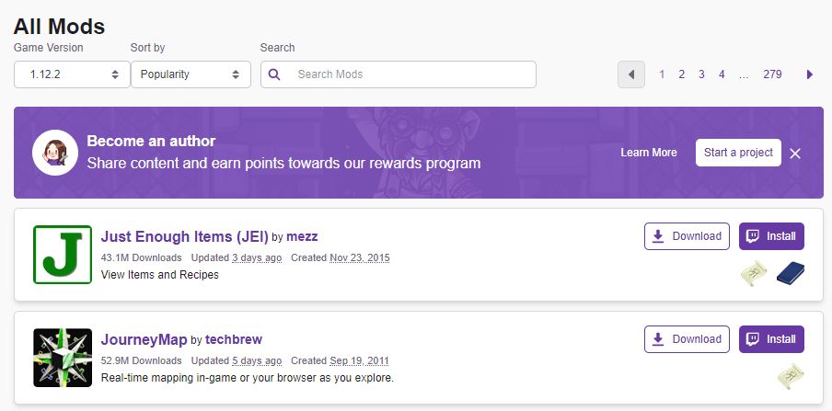Click the 'Become an author' banner heading
The width and height of the screenshot is (832, 411).
[151, 141]
